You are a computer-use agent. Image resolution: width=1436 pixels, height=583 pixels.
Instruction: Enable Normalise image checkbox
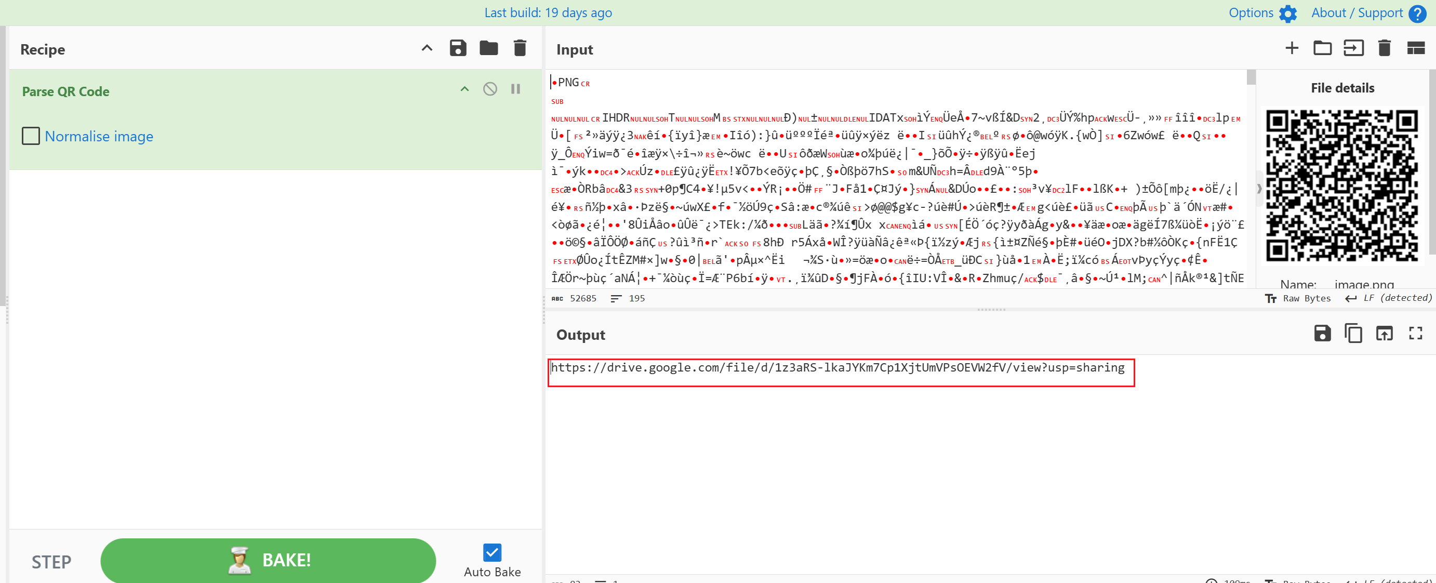coord(31,136)
